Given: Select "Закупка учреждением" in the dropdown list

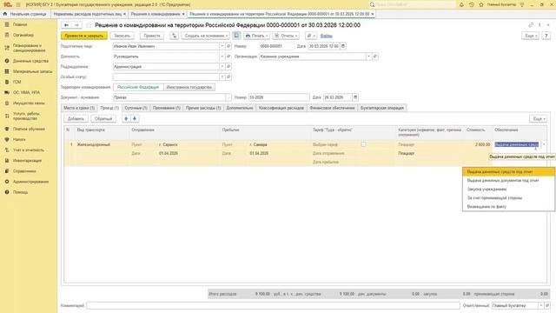Looking at the screenshot, I should pyautogui.click(x=508, y=190).
